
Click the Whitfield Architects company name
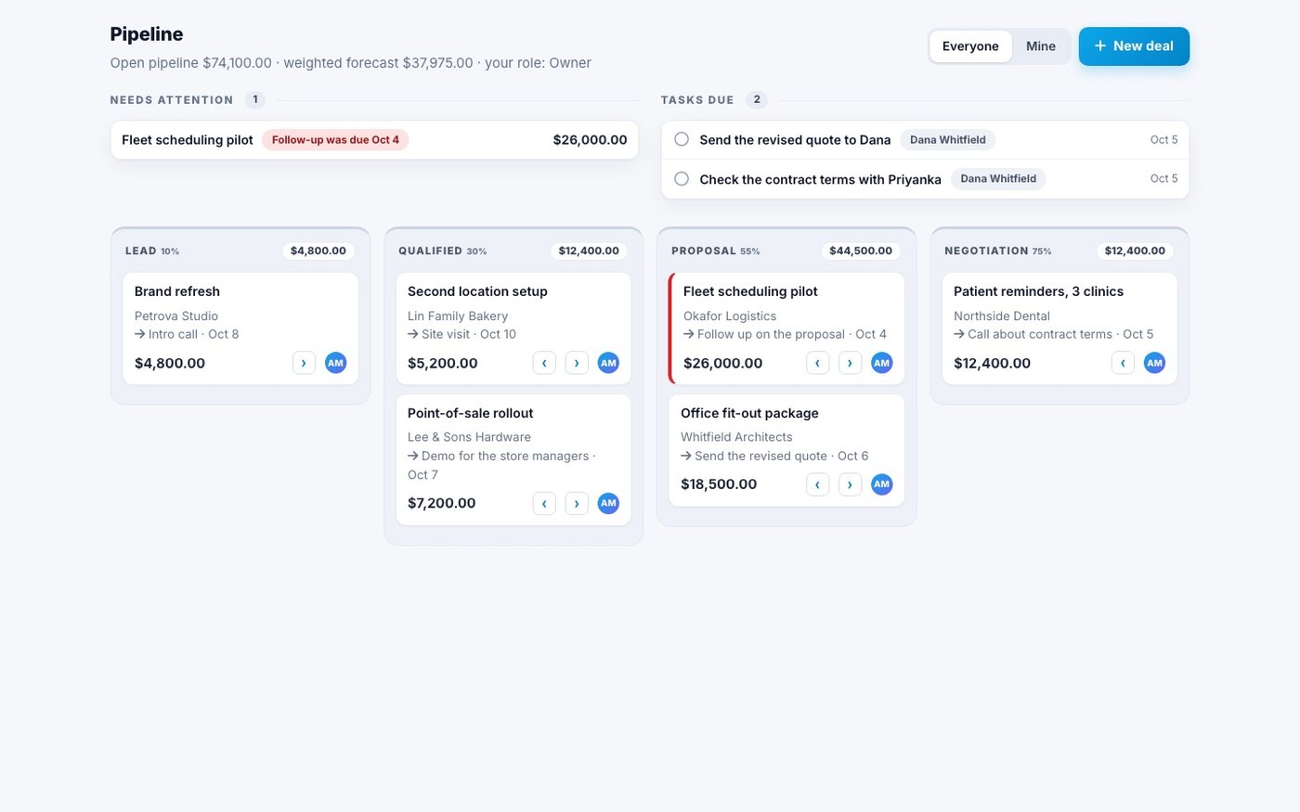coord(736,437)
